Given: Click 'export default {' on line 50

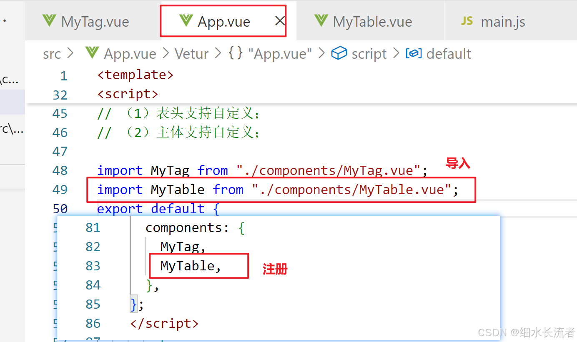Looking at the screenshot, I should [x=158, y=208].
